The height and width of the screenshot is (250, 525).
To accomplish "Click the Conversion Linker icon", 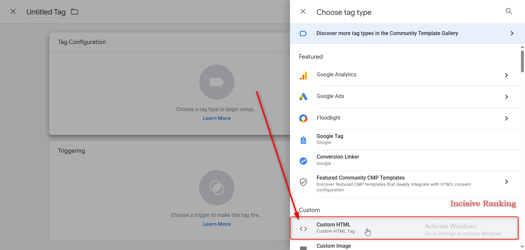I will pyautogui.click(x=304, y=161).
